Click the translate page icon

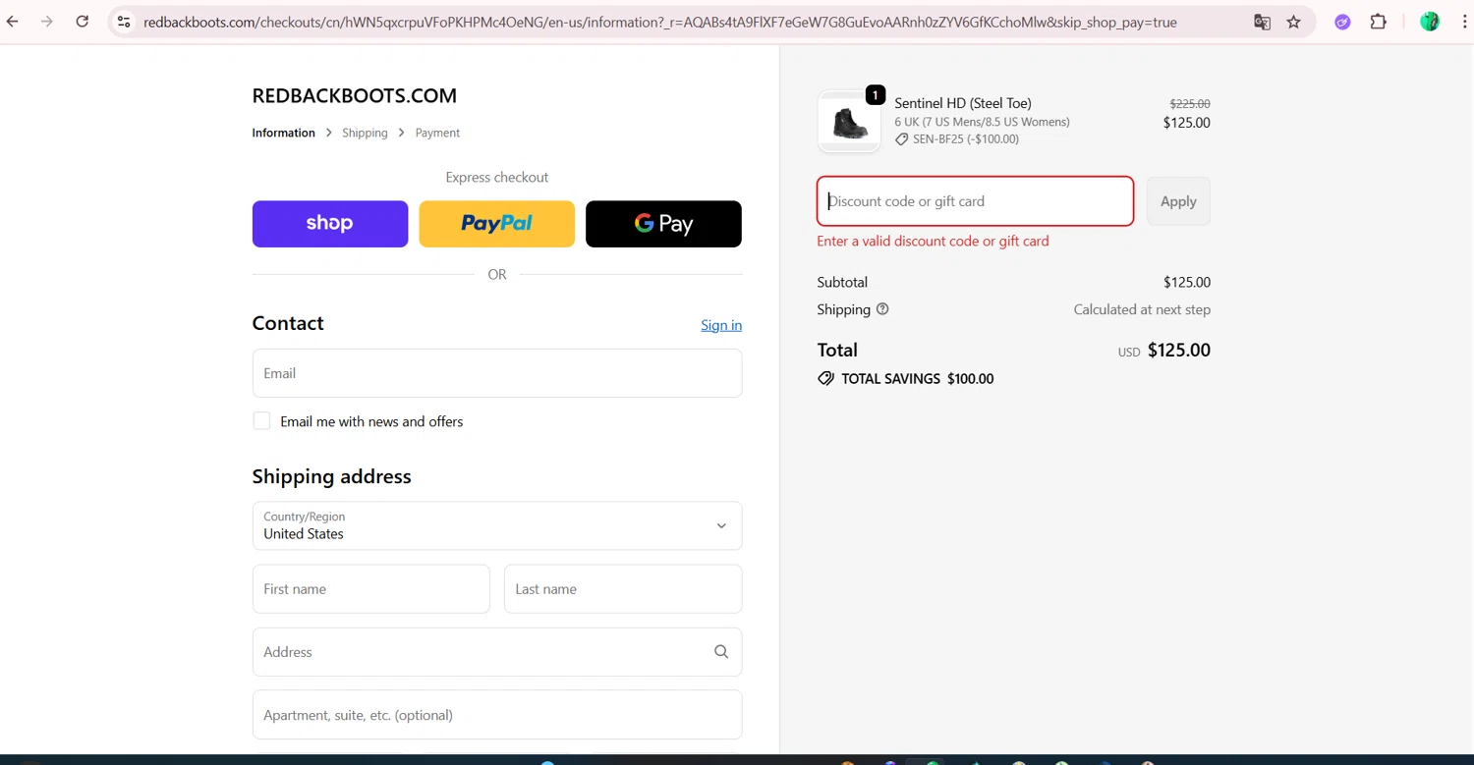(1262, 22)
